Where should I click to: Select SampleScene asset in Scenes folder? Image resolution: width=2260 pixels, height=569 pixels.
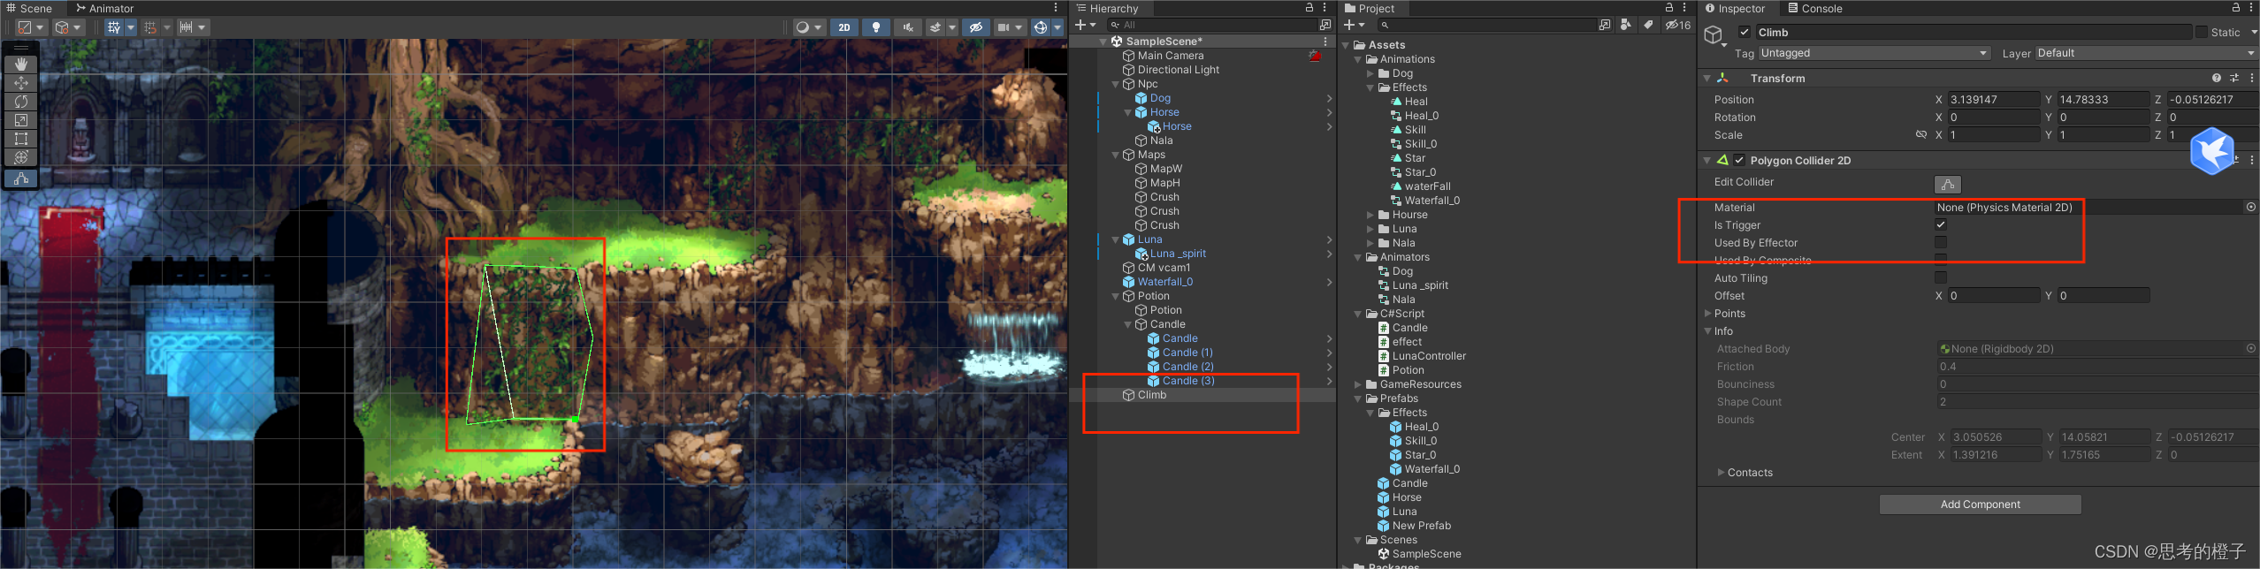click(x=1426, y=554)
